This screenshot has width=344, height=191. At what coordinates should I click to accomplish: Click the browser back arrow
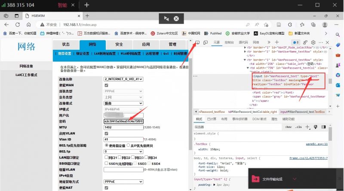[6, 24]
